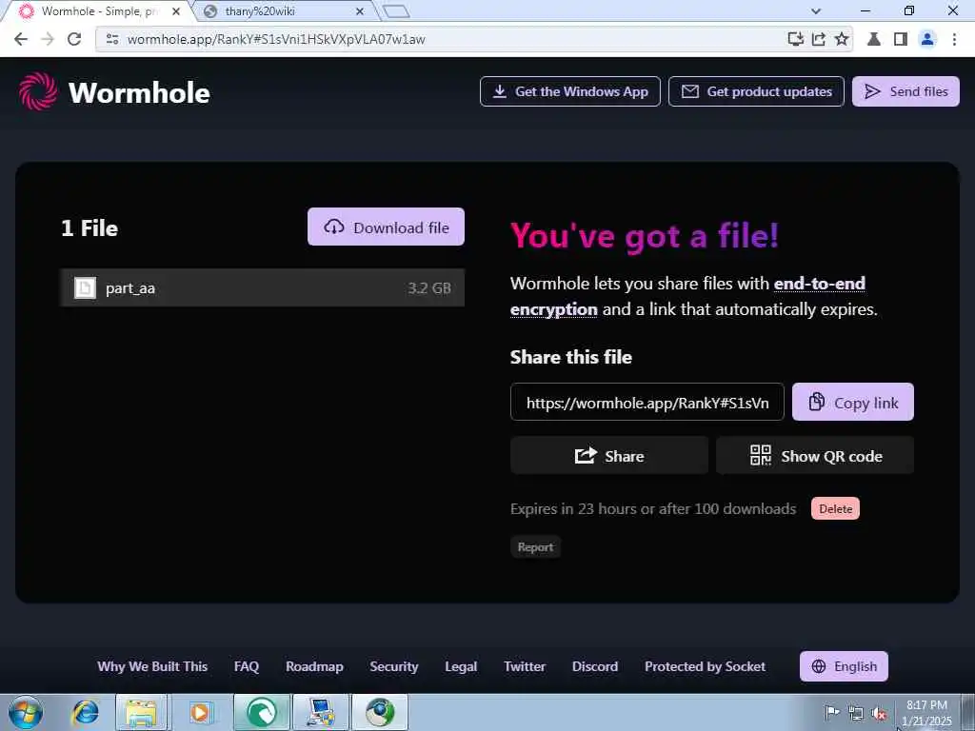Image resolution: width=975 pixels, height=731 pixels.
Task: Launch Internet Explorer from the taskbar
Action: tap(85, 712)
